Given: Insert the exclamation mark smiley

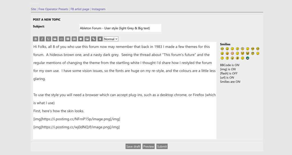Looking at the screenshot, I should point(222,58).
